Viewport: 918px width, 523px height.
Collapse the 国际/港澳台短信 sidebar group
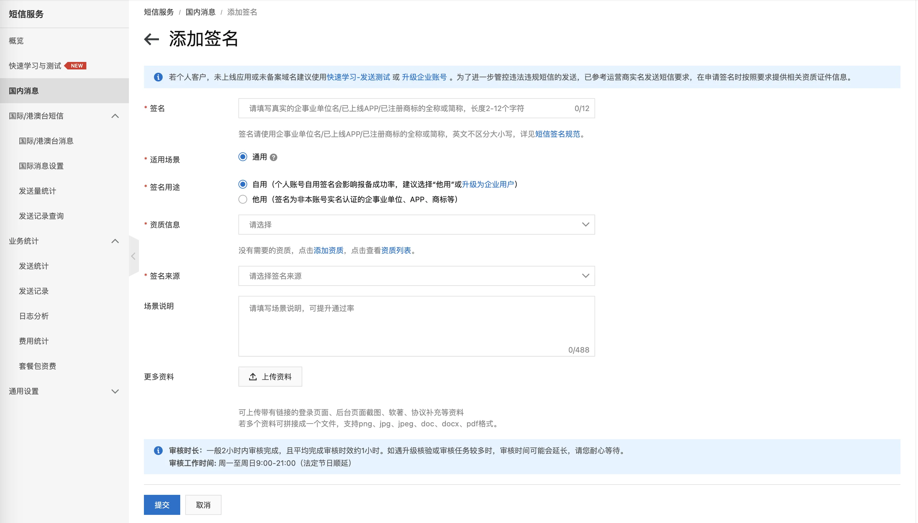click(x=115, y=116)
